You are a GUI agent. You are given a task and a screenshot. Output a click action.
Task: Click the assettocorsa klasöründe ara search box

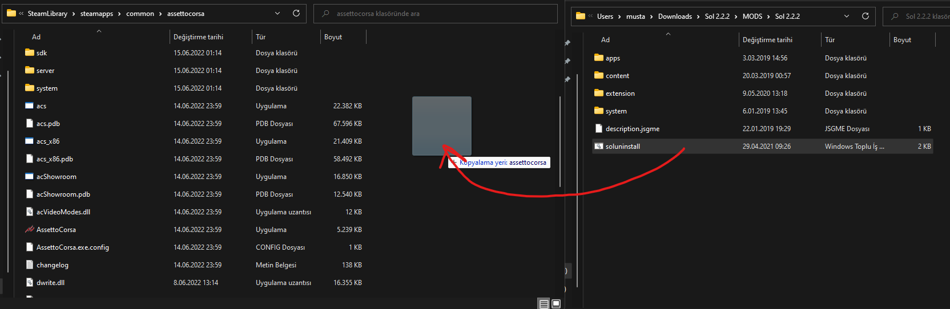pos(436,14)
